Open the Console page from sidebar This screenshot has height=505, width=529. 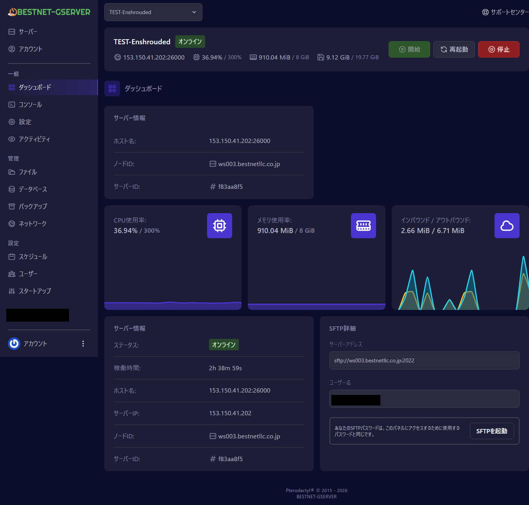coord(30,105)
